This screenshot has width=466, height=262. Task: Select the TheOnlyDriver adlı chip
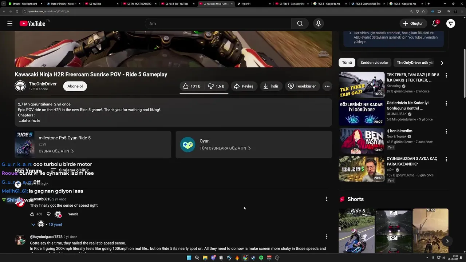tap(415, 63)
